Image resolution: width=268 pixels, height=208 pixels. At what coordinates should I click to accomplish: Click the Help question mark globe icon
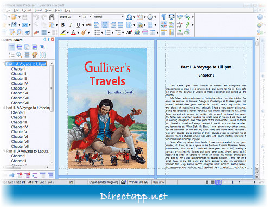[260, 17]
